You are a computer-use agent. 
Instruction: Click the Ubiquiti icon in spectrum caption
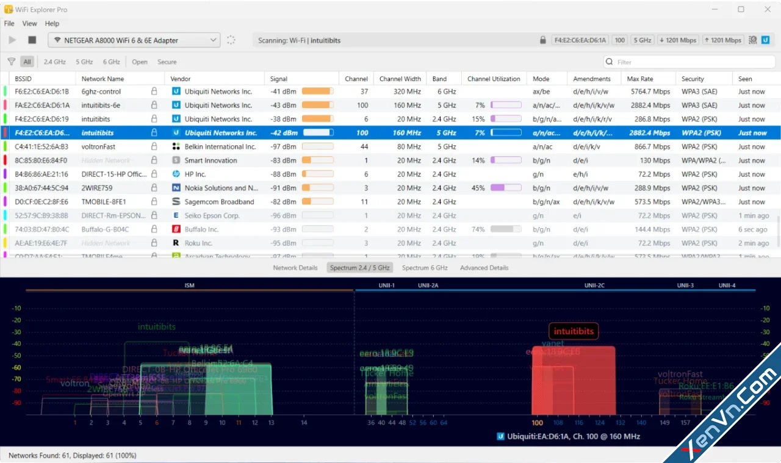click(x=500, y=436)
